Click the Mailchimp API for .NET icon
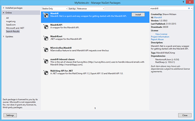This screenshot has width=195, height=121. tap(46, 73)
